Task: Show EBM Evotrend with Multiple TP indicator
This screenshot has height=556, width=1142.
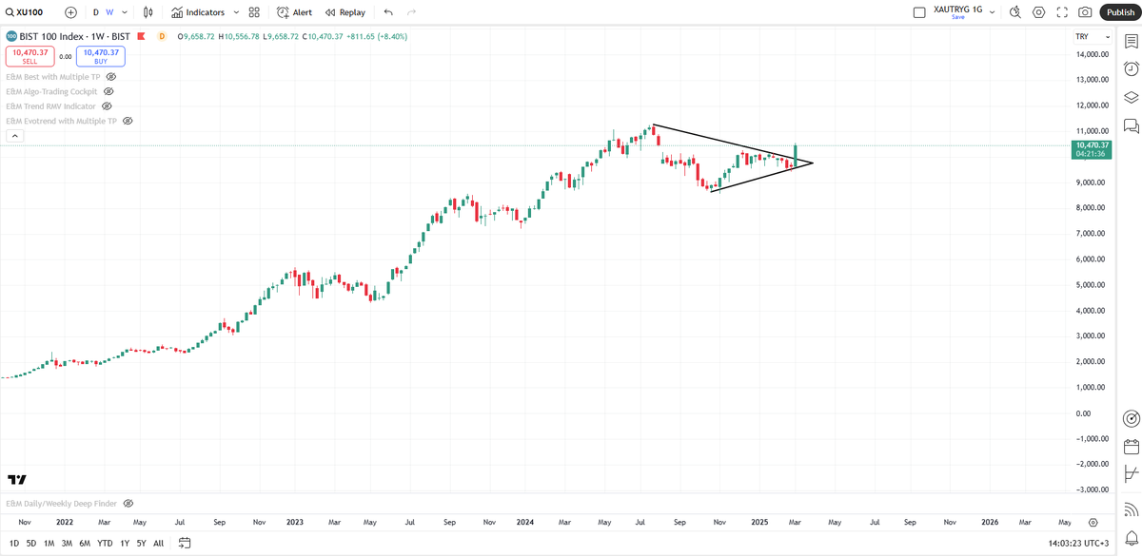Action: coord(128,122)
